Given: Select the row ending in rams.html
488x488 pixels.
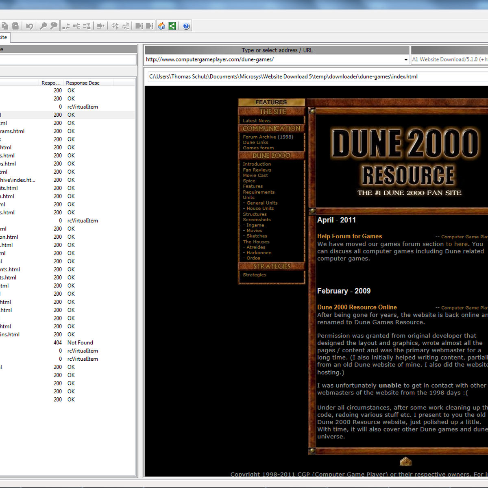Looking at the screenshot, I should click(68, 131).
